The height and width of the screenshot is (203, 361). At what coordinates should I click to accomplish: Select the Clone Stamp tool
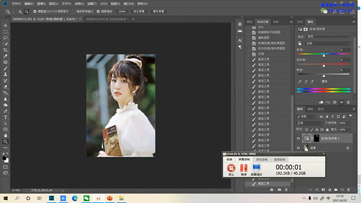coord(6,74)
